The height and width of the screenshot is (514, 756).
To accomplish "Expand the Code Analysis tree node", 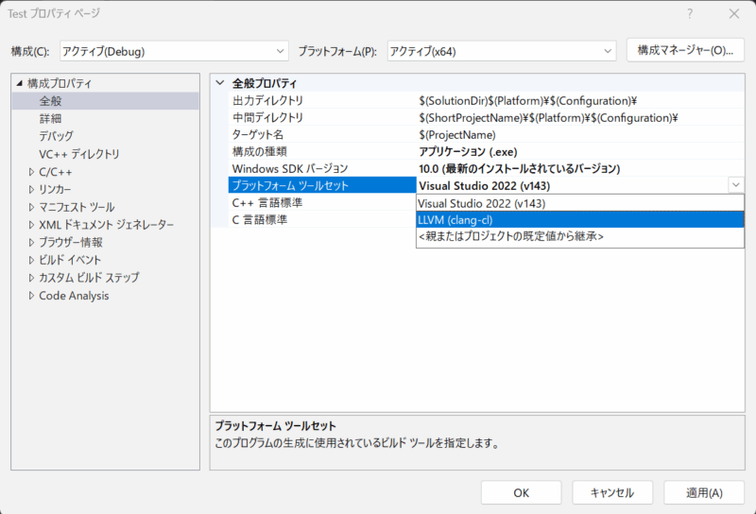I will tap(31, 296).
